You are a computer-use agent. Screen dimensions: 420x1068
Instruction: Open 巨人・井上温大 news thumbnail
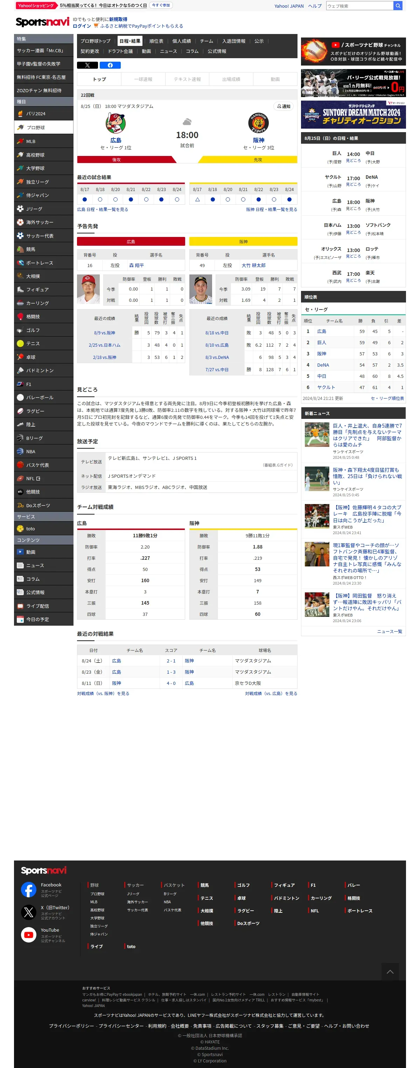pyautogui.click(x=317, y=435)
